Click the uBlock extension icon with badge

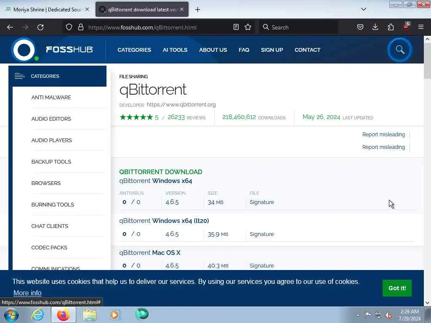(406, 26)
